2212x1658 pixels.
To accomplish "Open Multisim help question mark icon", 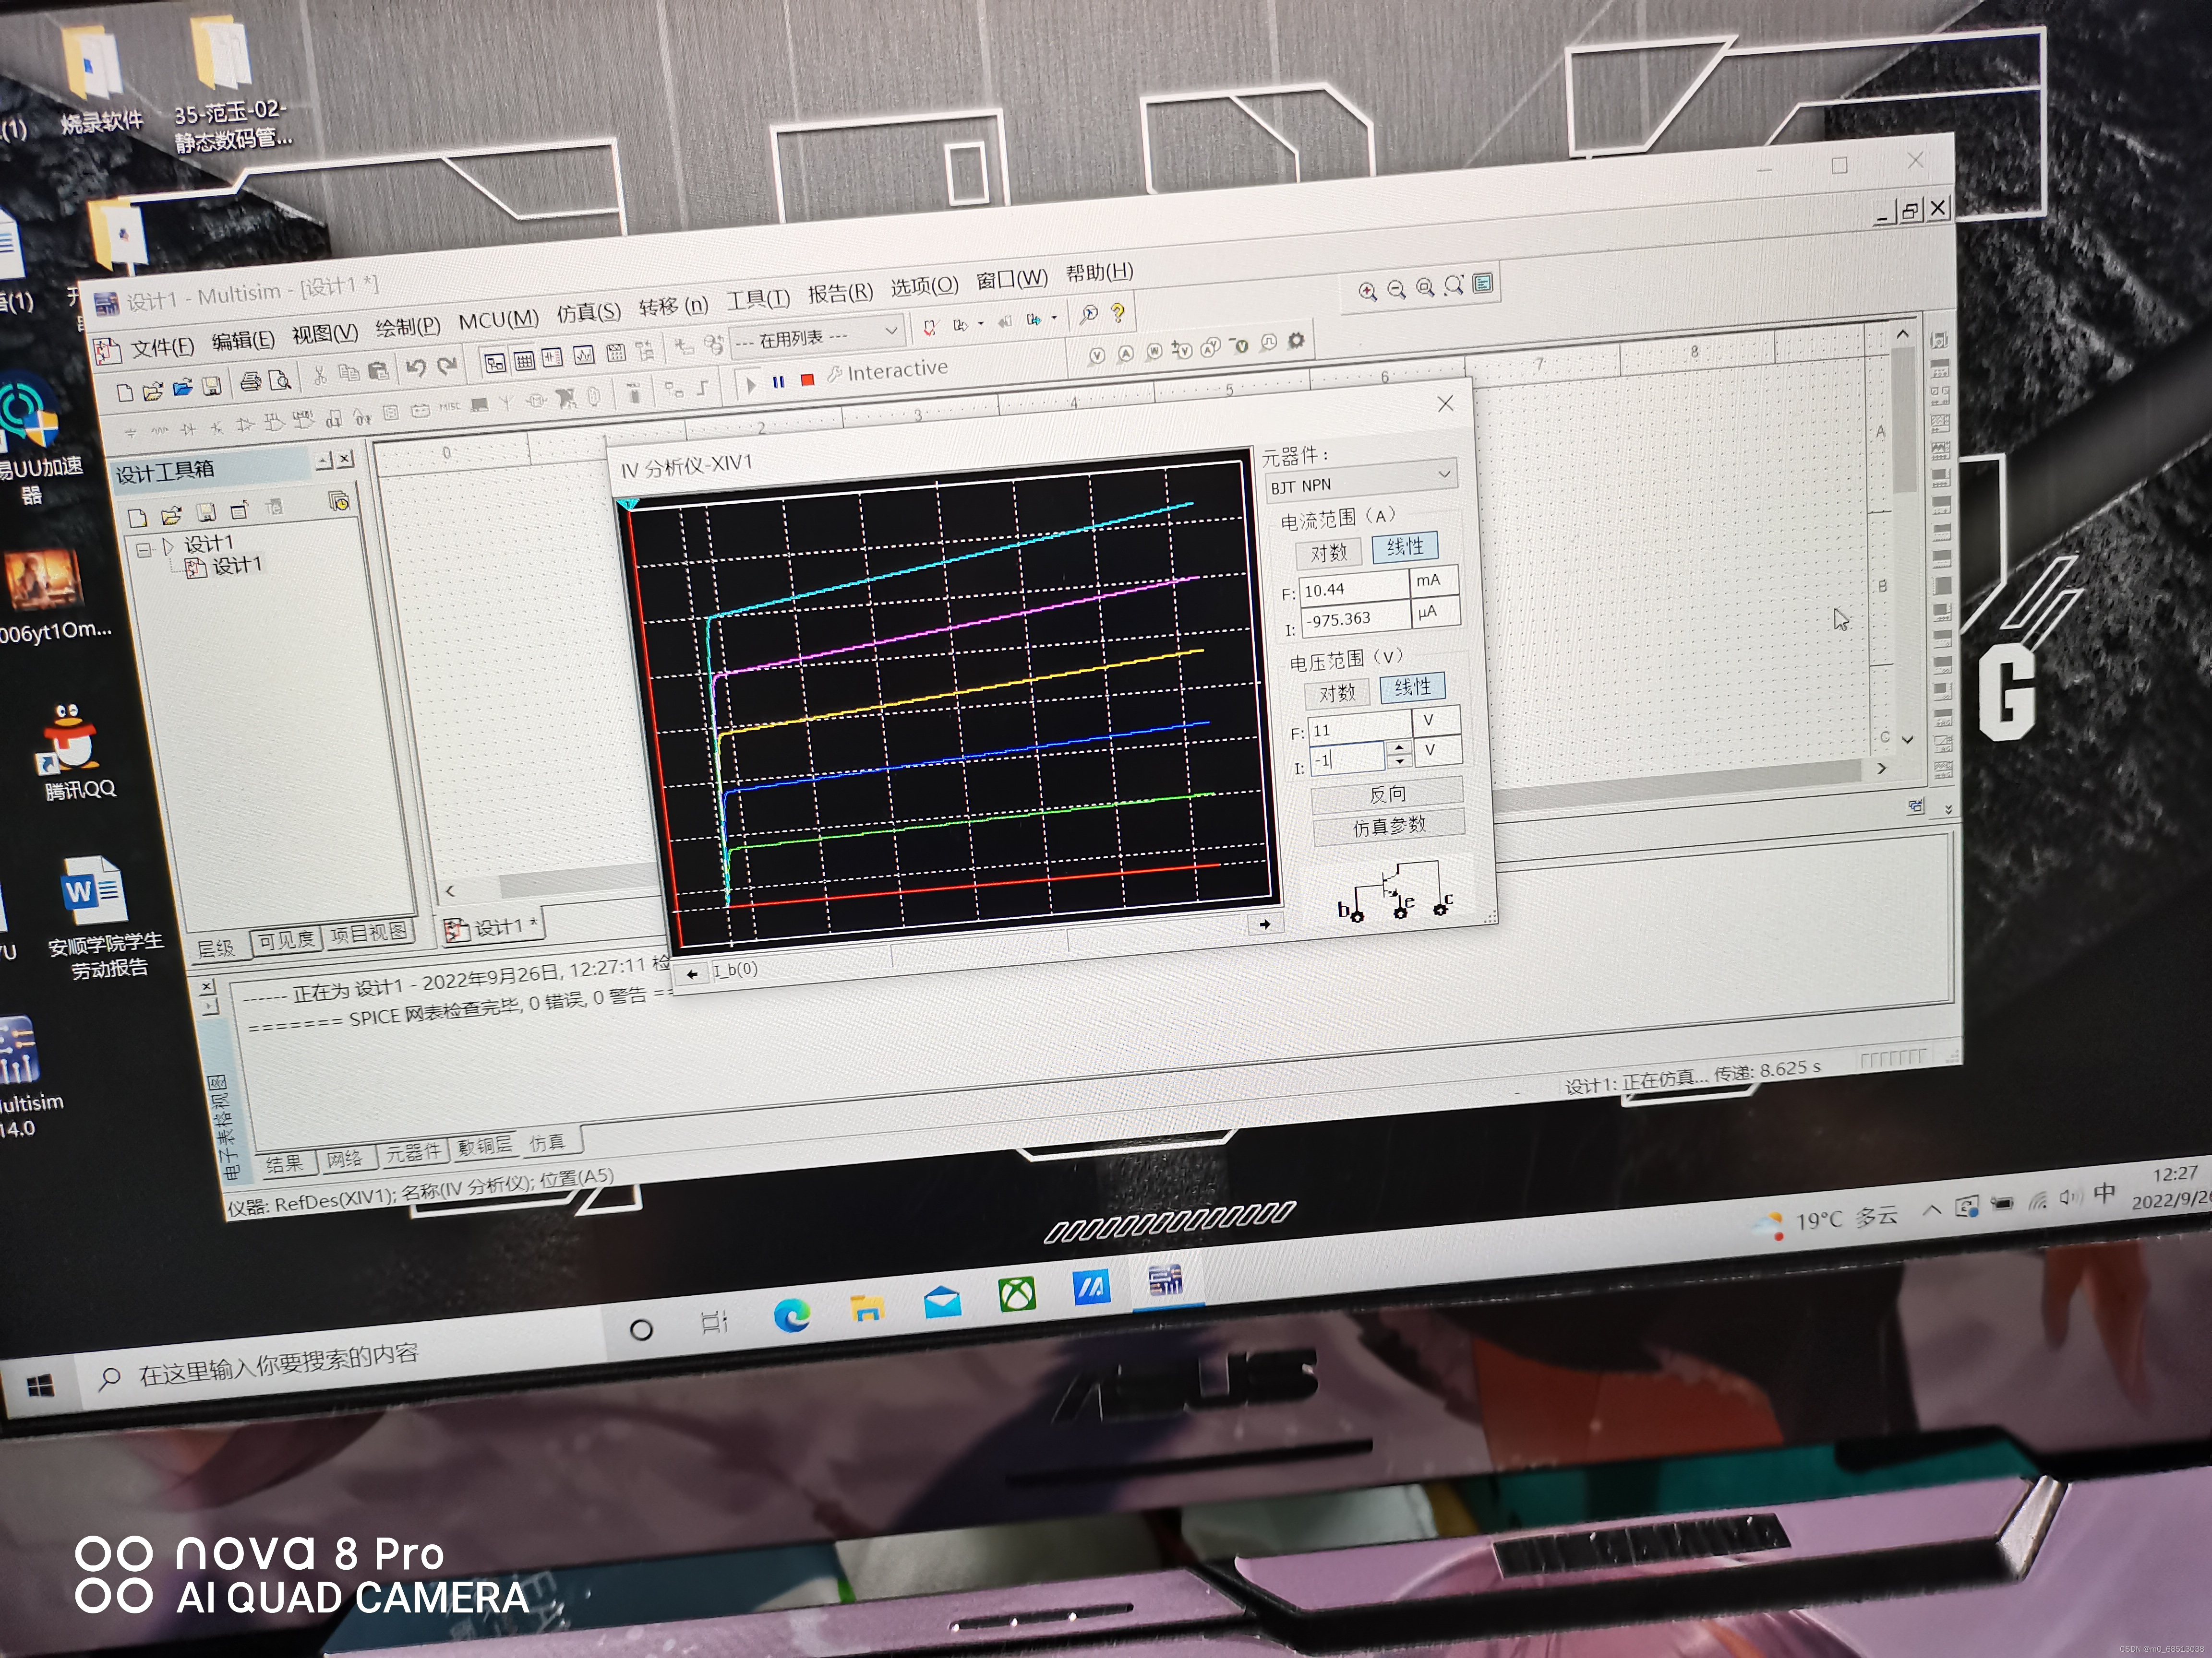I will click(x=1118, y=313).
